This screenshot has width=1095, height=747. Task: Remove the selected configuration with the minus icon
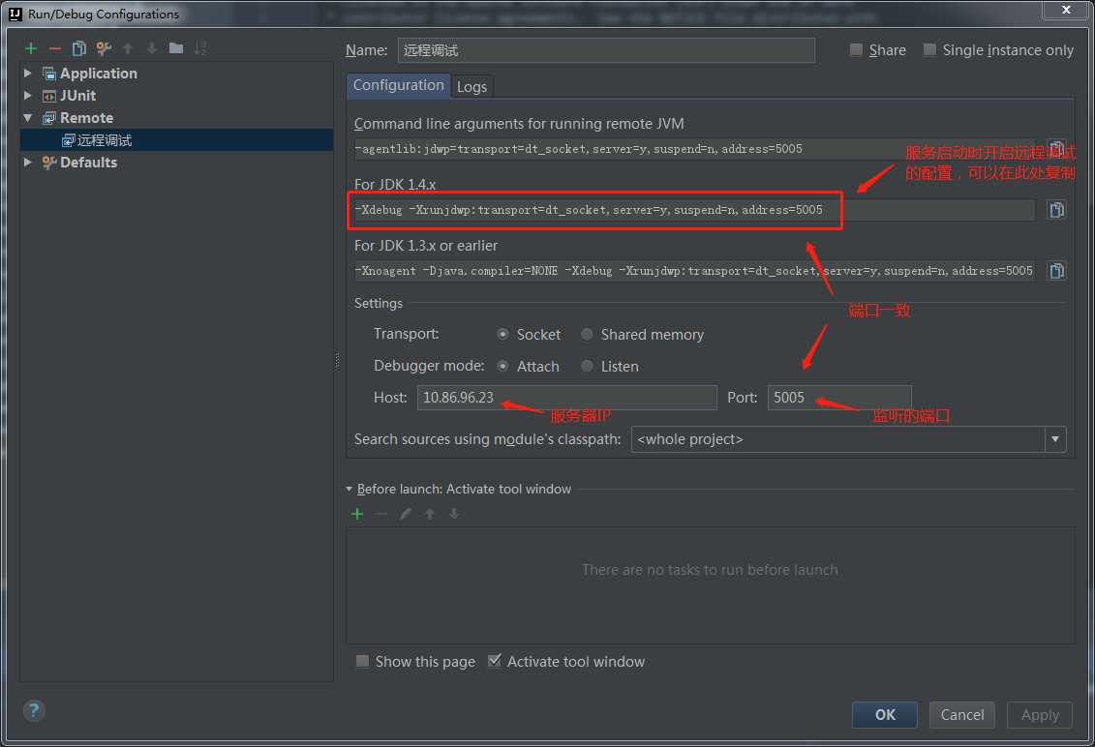tap(55, 48)
